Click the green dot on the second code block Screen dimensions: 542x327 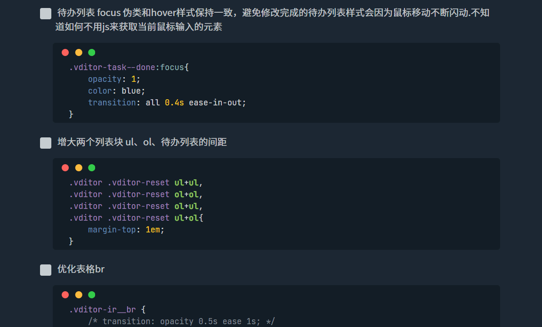coord(91,167)
